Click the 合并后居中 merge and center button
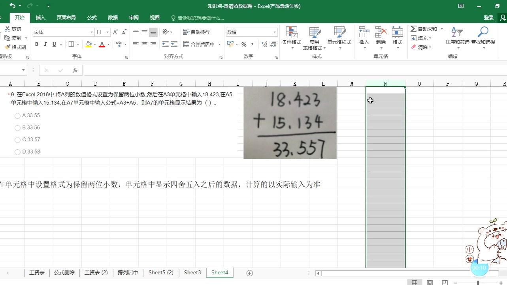507x285 pixels. click(197, 44)
